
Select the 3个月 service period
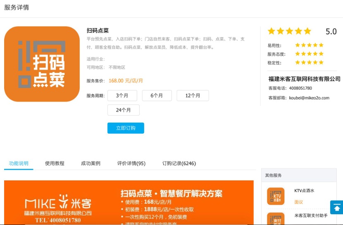[x=122, y=95]
